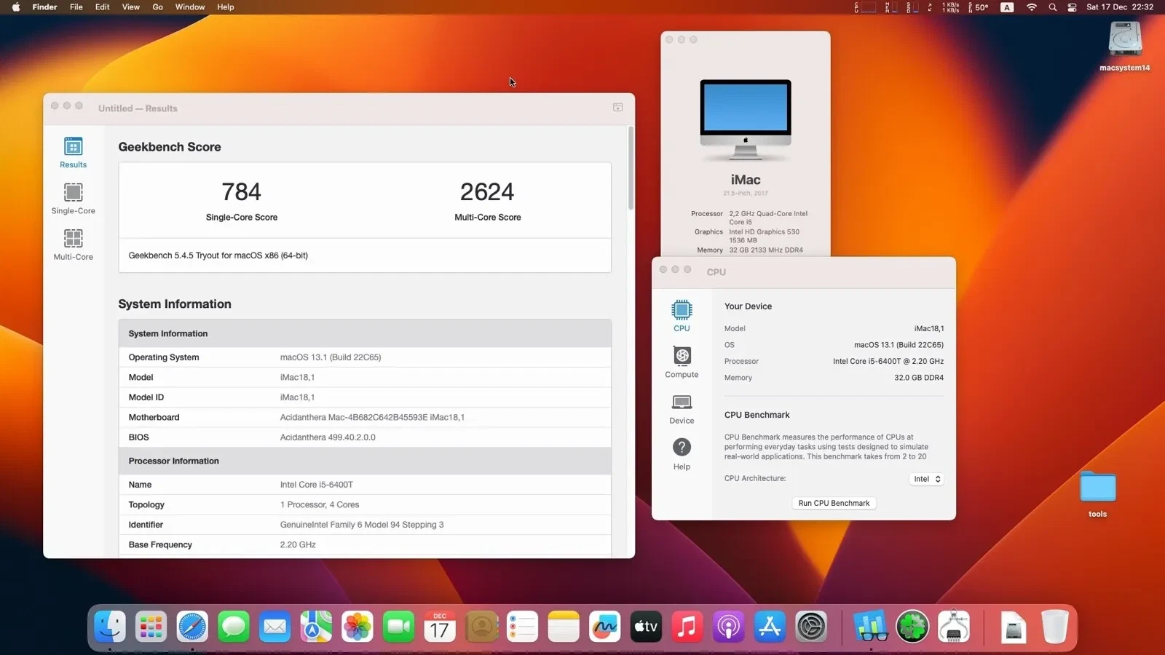Open Calendar from the Dock
This screenshot has height=655, width=1165.
click(x=440, y=626)
